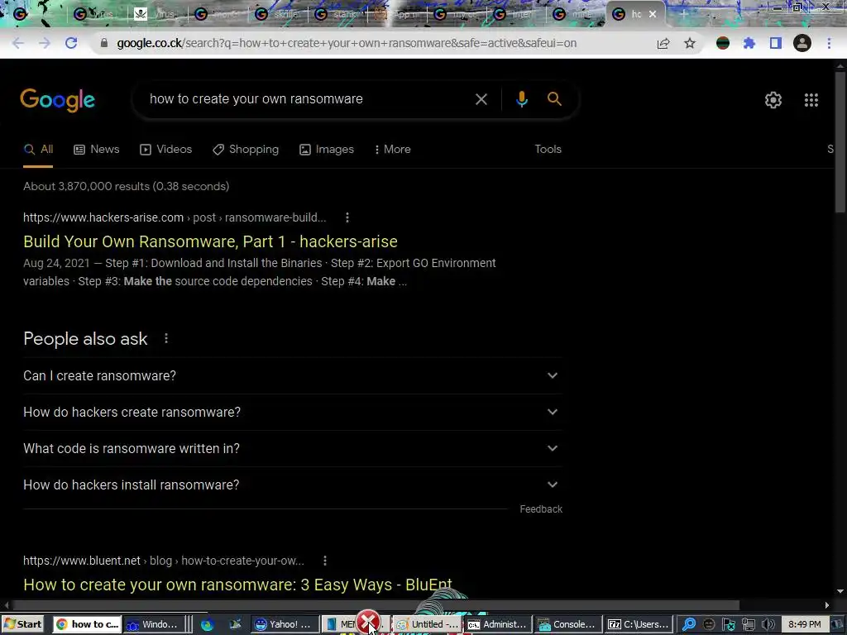
Task: Click the magnifier icon in system tray
Action: (689, 625)
